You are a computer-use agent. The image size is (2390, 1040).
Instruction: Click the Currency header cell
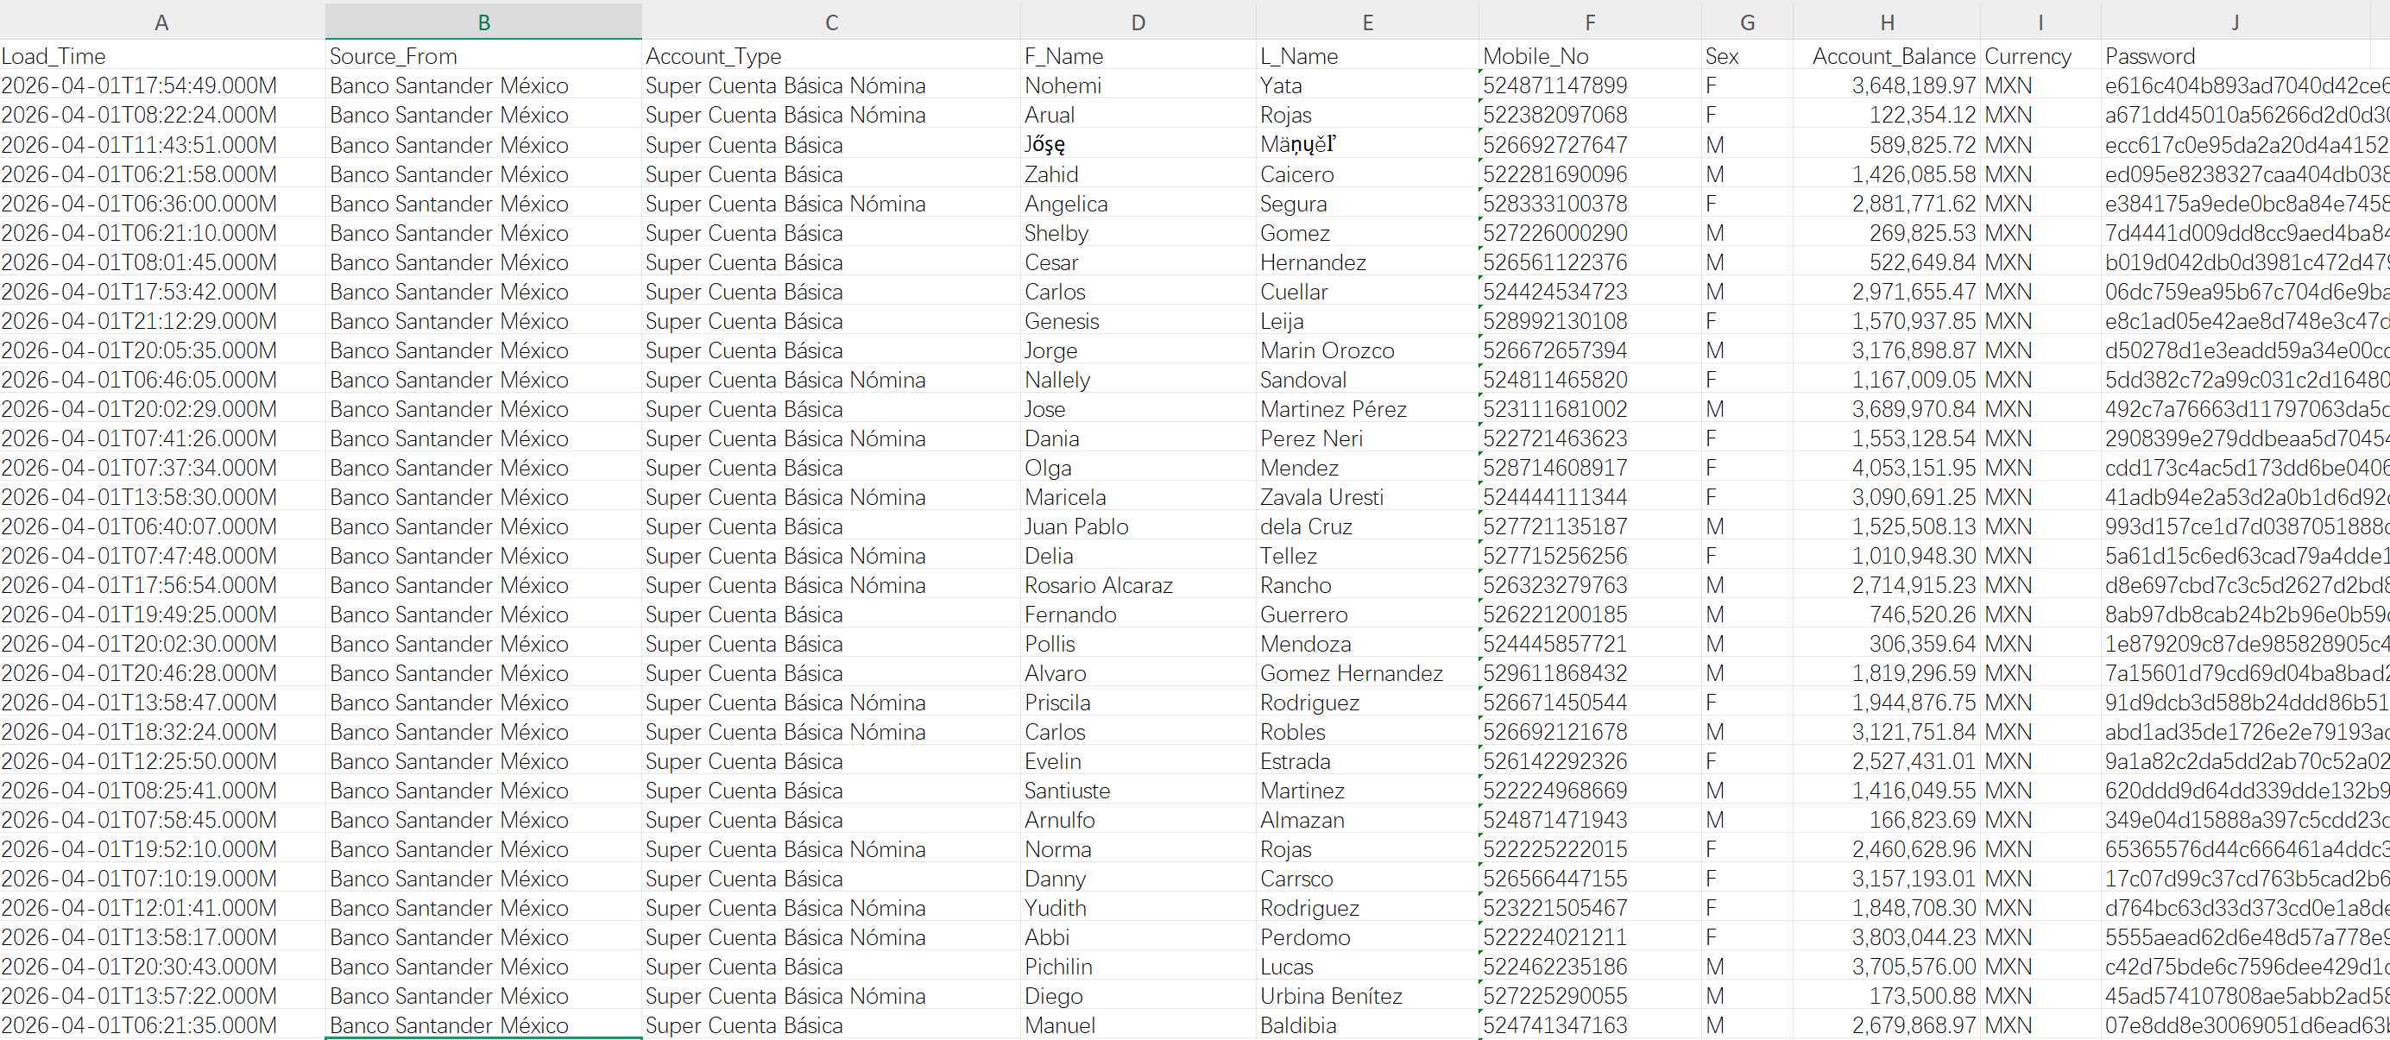click(x=2041, y=55)
